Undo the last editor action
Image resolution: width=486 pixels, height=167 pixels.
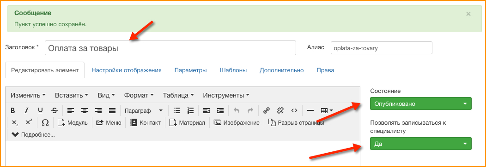point(236,110)
